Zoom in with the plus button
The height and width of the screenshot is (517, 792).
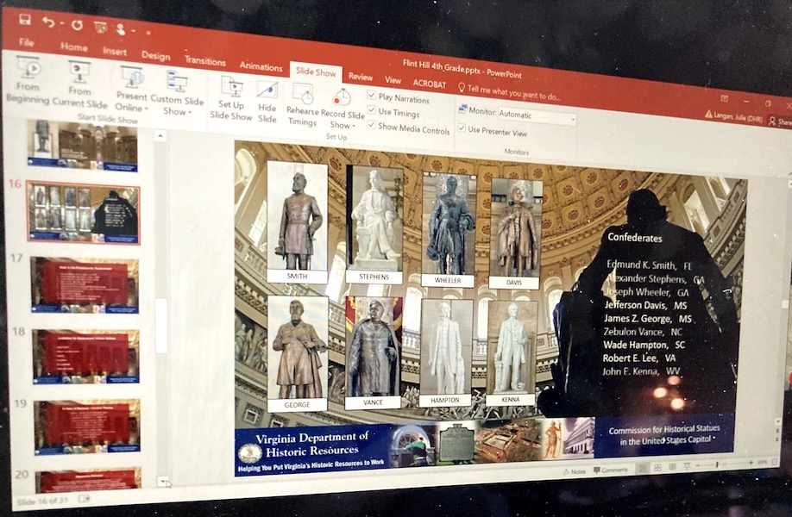751,463
